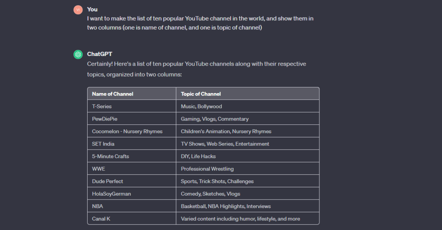Click the Music, Bollywood topic cell

pos(201,106)
